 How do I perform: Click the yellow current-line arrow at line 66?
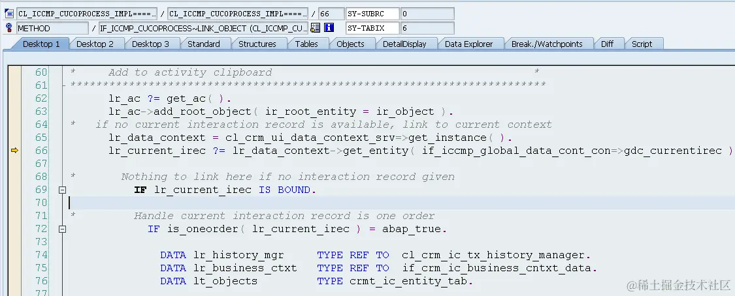click(14, 151)
